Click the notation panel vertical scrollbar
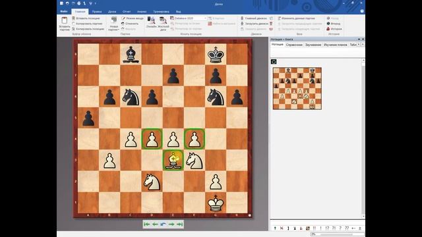 point(363,139)
